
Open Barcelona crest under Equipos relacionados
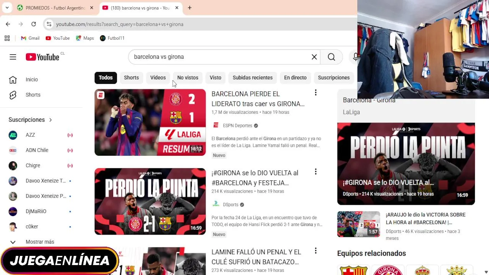click(x=354, y=270)
